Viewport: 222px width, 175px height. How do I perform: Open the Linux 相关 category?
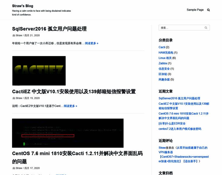(x=165, y=58)
